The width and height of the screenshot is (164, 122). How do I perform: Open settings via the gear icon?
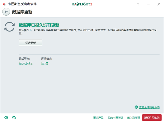6,118
